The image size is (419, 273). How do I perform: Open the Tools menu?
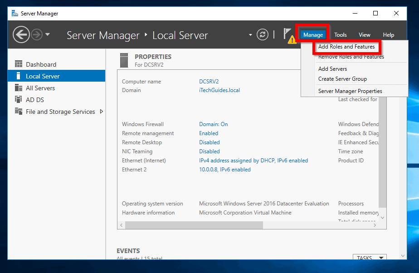tap(340, 34)
